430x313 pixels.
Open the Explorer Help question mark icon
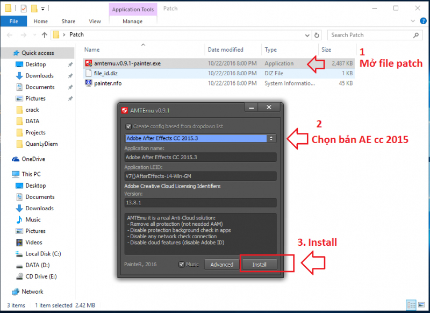[x=424, y=21]
